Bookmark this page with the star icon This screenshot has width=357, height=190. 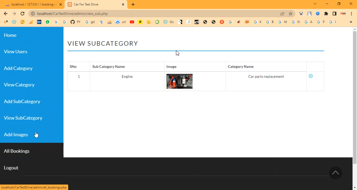290,14
